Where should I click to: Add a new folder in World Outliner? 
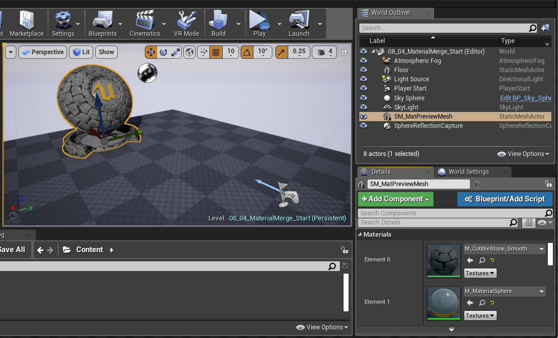pos(545,28)
